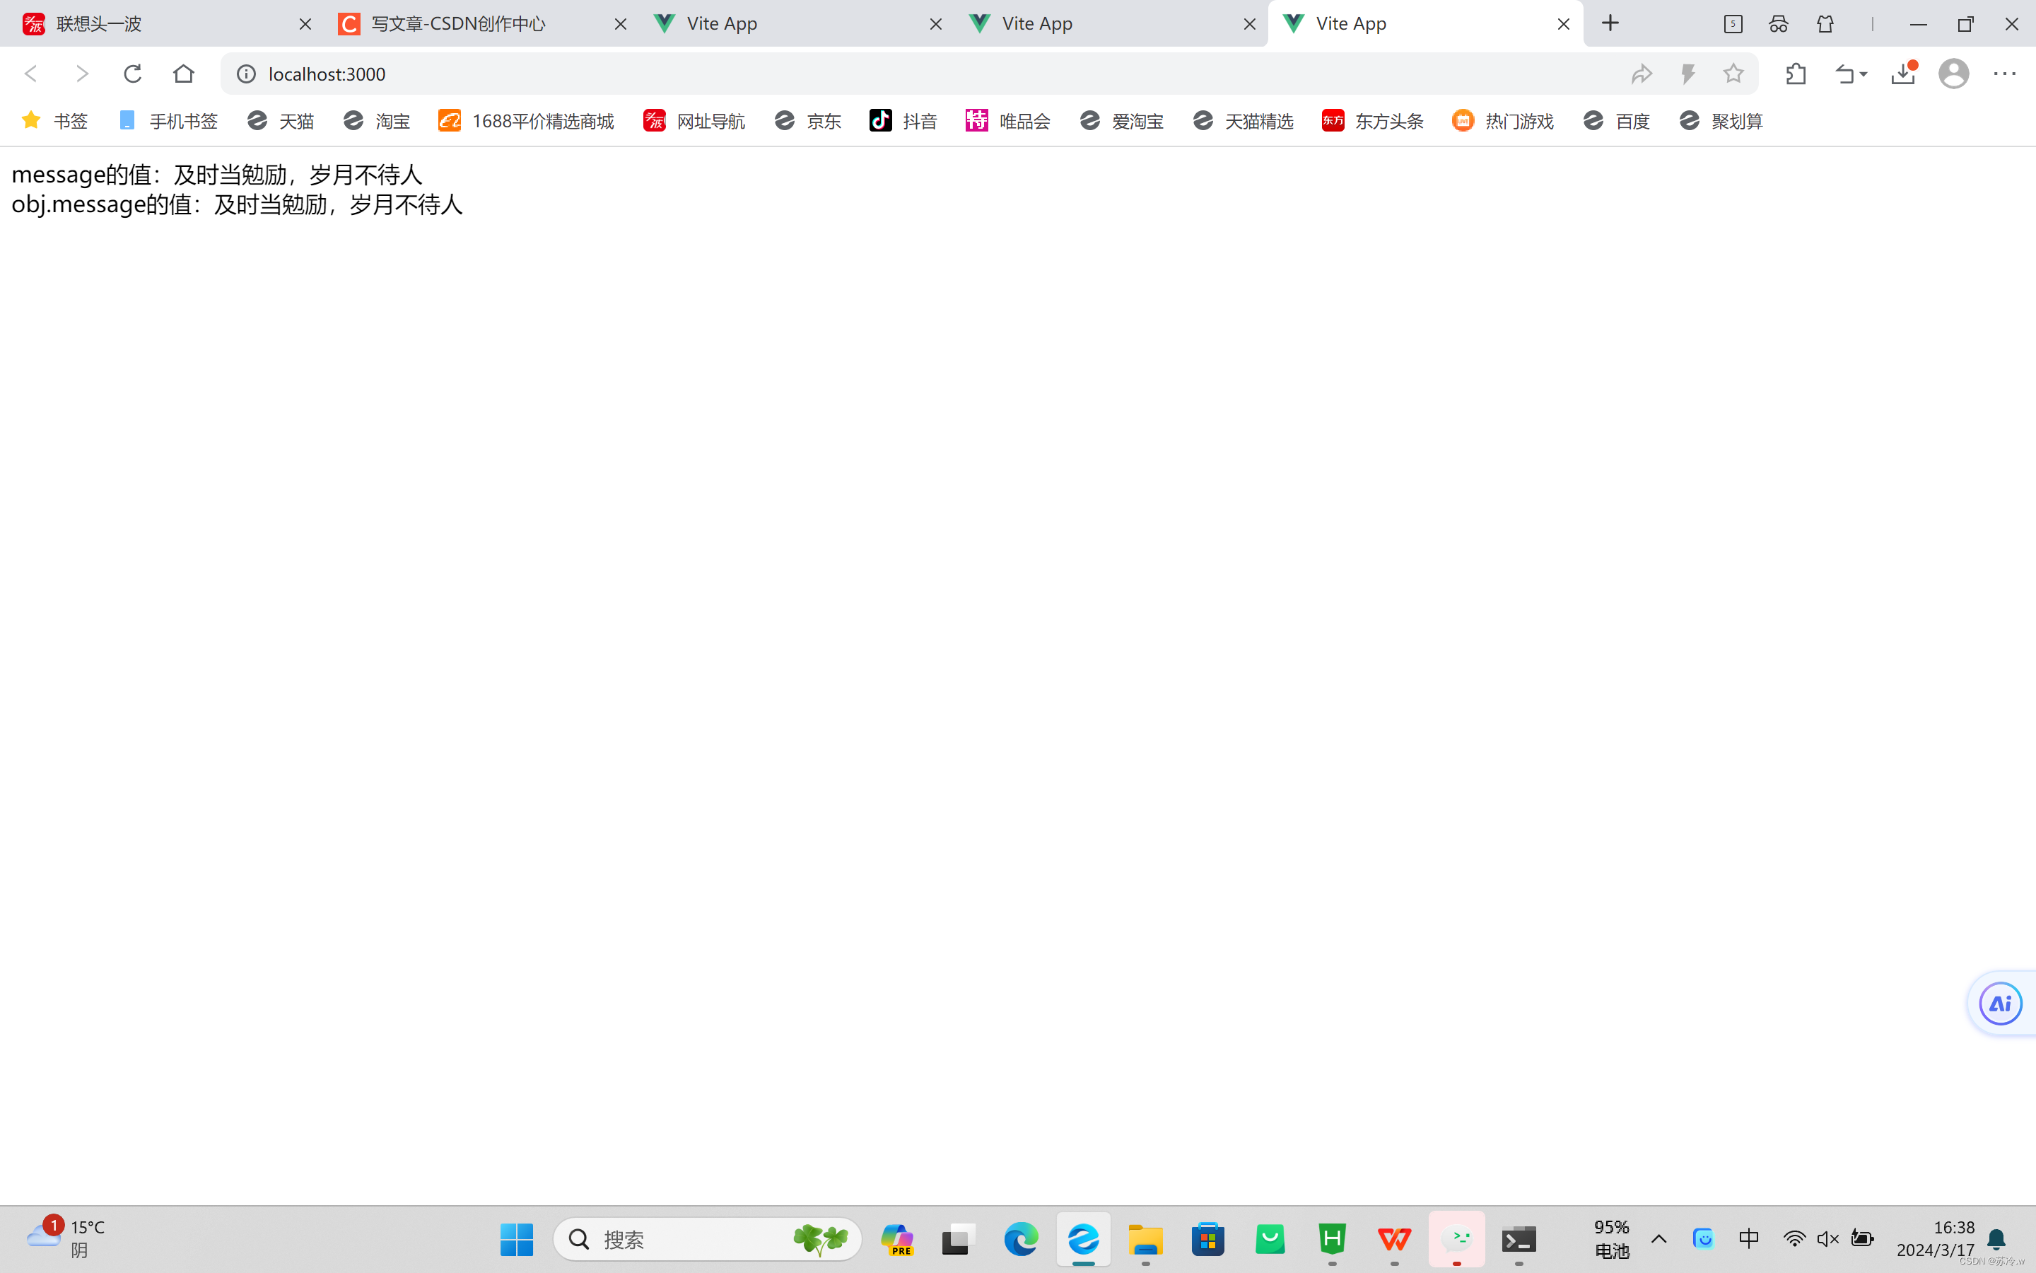Click the skin shirt icon in title bar
The height and width of the screenshot is (1273, 2036).
[x=1825, y=23]
